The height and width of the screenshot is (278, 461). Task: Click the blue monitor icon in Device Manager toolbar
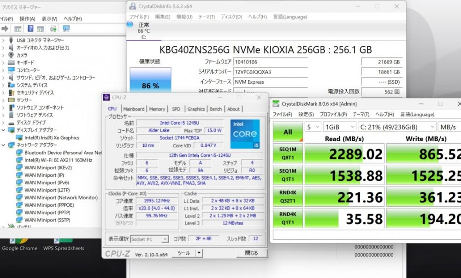coord(66,29)
